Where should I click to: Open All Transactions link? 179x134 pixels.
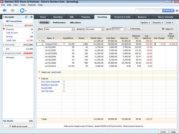point(14,21)
